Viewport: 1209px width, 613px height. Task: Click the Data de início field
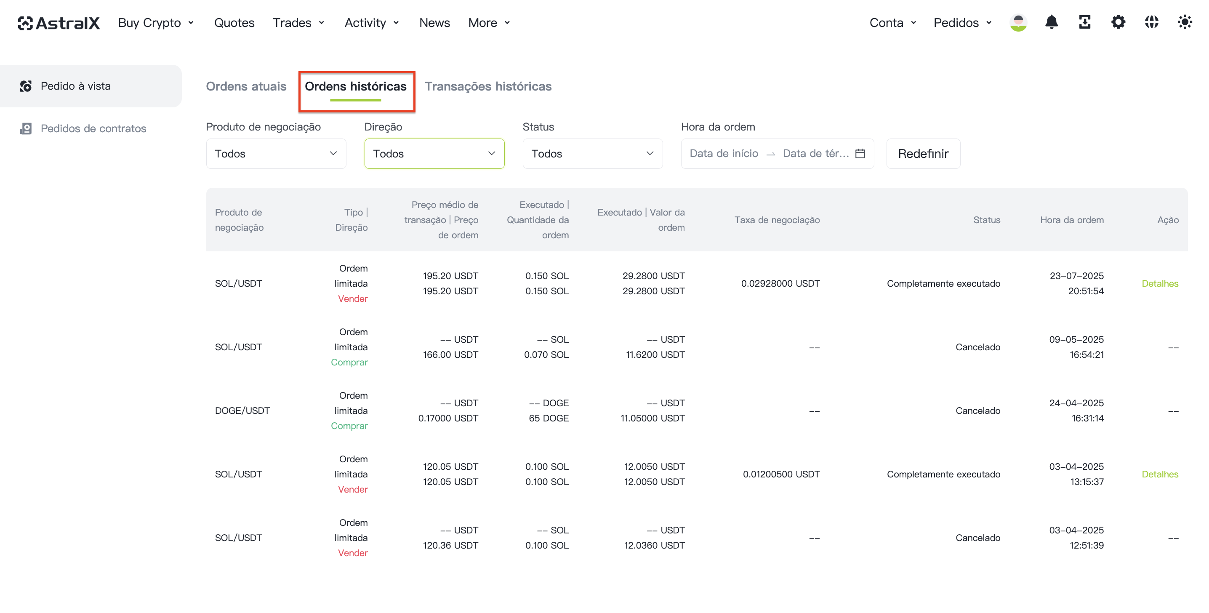(x=723, y=154)
